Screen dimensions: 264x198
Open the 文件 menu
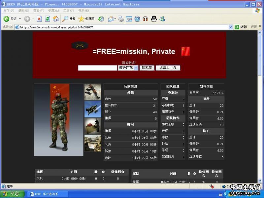tap(9, 11)
